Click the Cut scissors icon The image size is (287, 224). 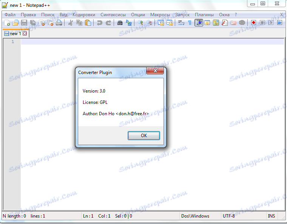pos(70,23)
